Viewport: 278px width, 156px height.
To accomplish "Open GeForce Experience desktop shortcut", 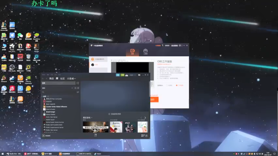I will pos(28,80).
